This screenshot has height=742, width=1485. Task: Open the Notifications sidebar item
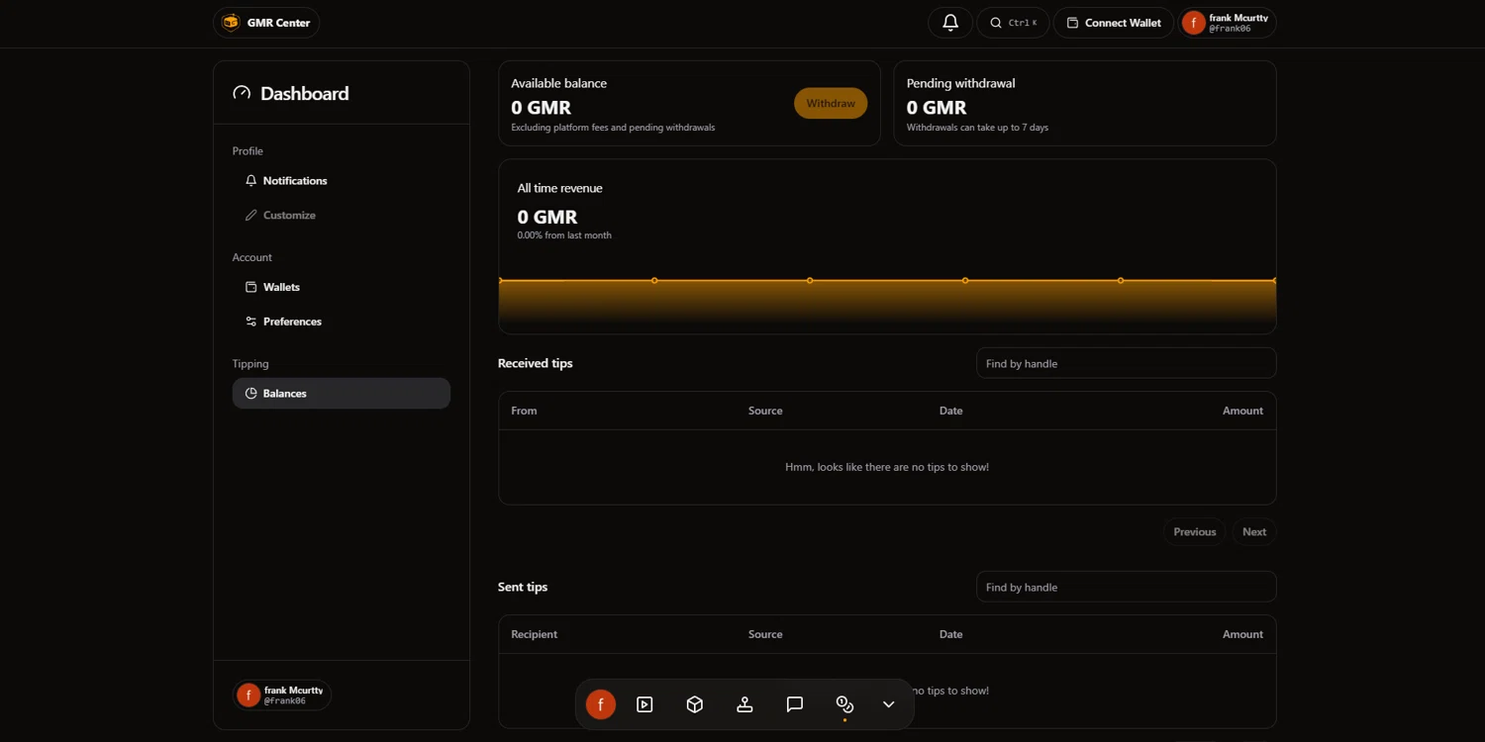[x=342, y=181]
